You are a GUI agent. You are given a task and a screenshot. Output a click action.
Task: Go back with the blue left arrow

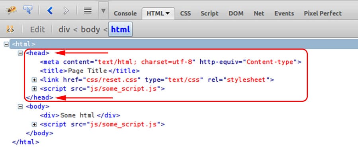tap(50, 10)
